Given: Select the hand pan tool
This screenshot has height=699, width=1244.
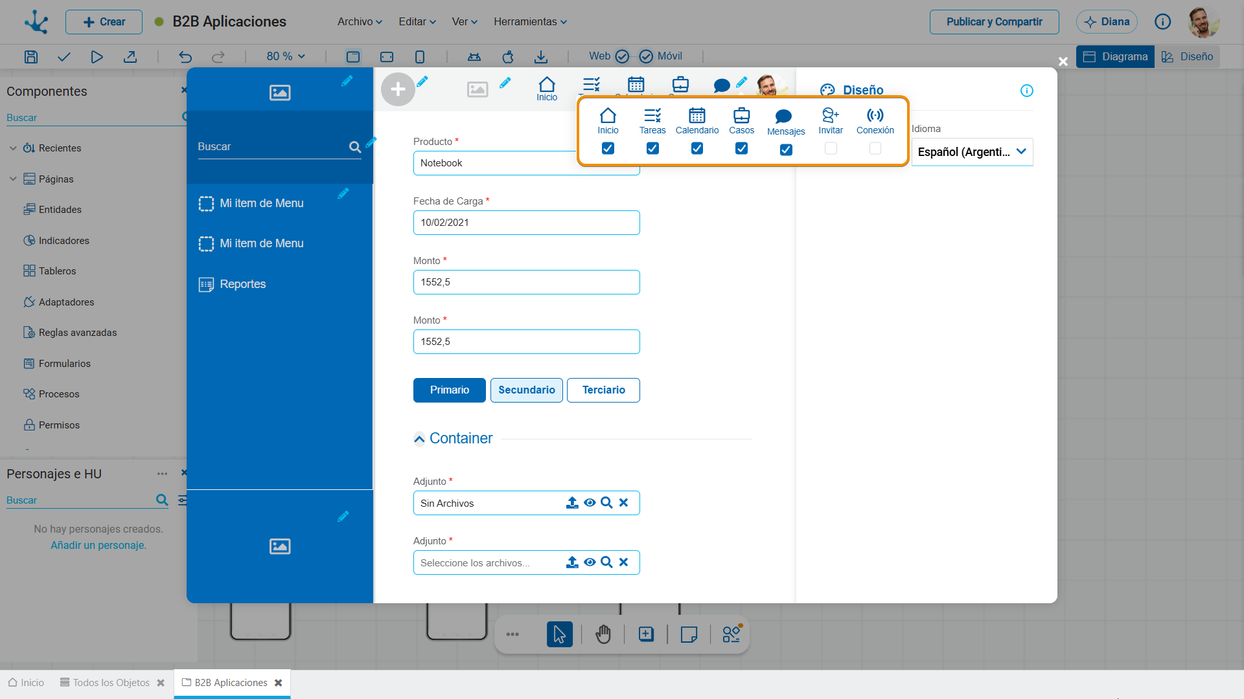Looking at the screenshot, I should tap(603, 634).
